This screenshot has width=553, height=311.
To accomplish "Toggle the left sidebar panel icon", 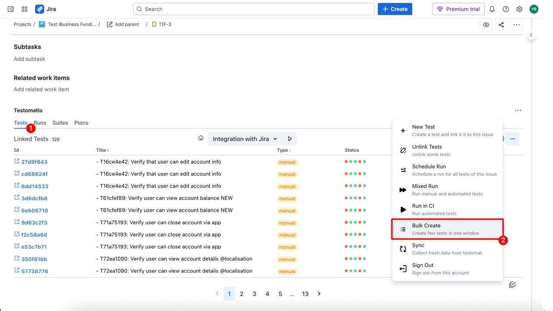I will [11, 9].
